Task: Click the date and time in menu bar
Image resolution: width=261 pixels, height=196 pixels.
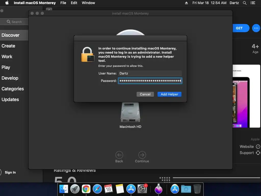Action: click(209, 3)
